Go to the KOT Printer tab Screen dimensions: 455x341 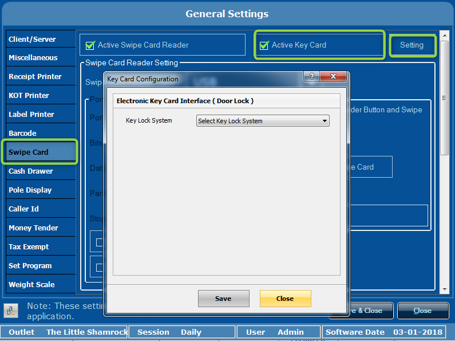[x=41, y=95]
